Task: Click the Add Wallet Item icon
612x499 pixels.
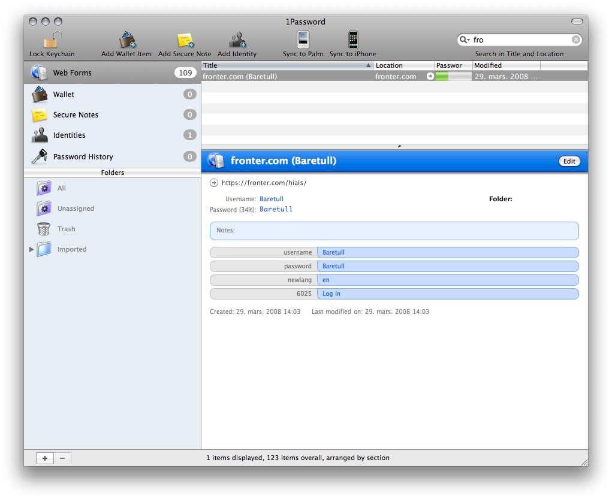Action: click(x=127, y=40)
